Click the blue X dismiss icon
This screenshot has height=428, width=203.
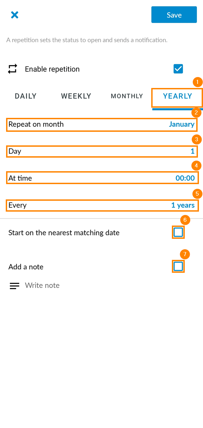click(15, 15)
